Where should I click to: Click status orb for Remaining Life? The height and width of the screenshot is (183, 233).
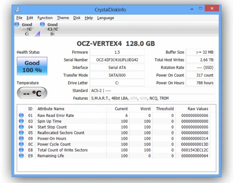tap(21, 156)
